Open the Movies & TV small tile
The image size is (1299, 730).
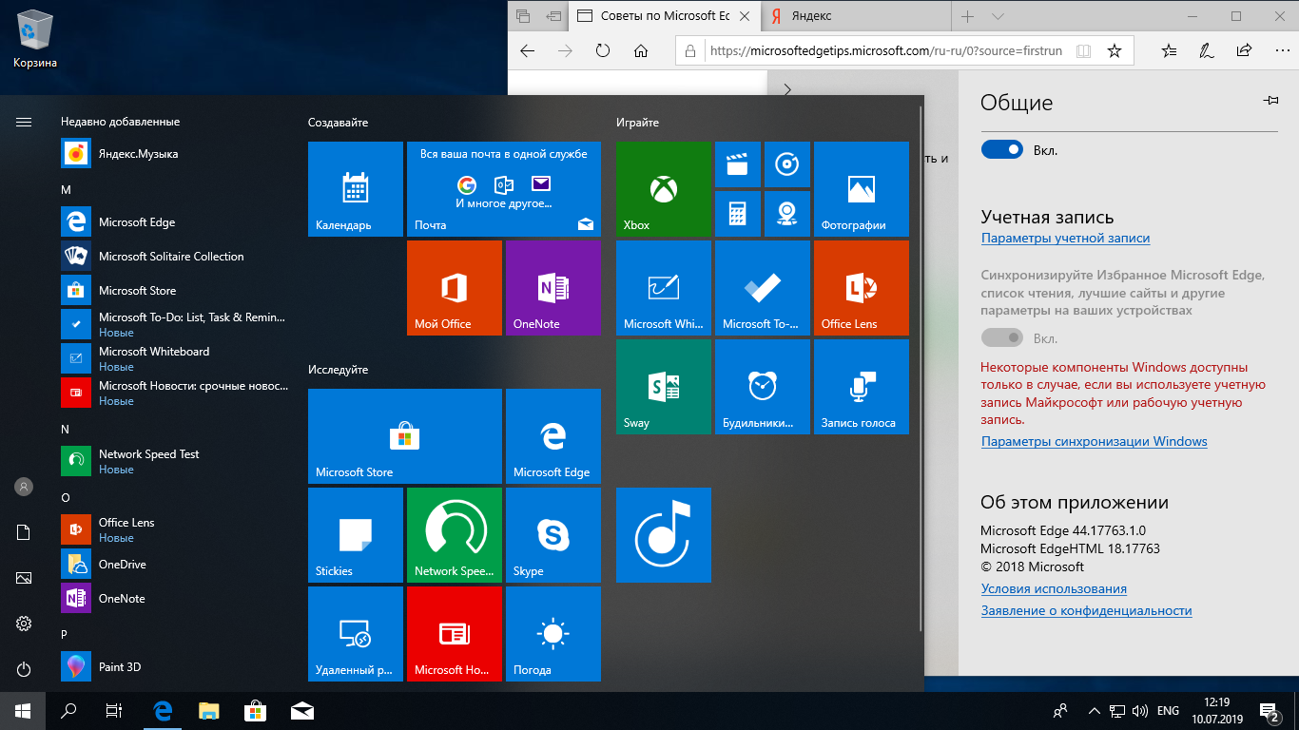(738, 164)
